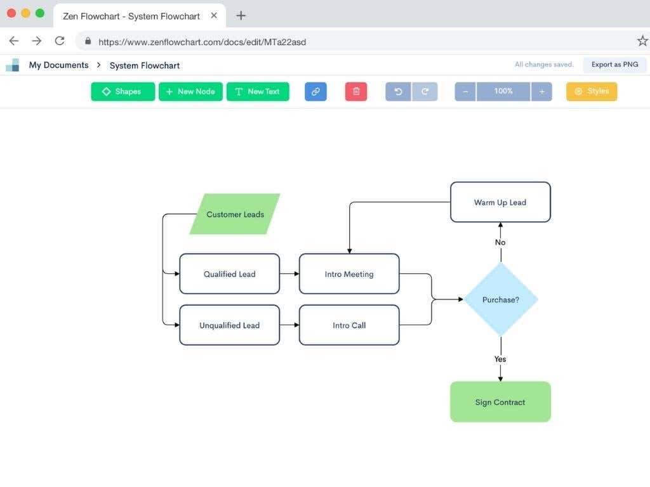Zoom in with the plus button
650x487 pixels.
541,91
